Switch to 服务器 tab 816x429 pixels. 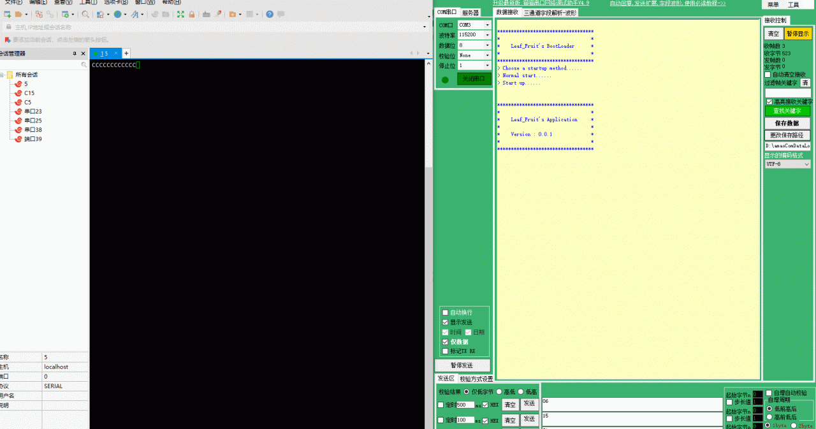pos(470,12)
